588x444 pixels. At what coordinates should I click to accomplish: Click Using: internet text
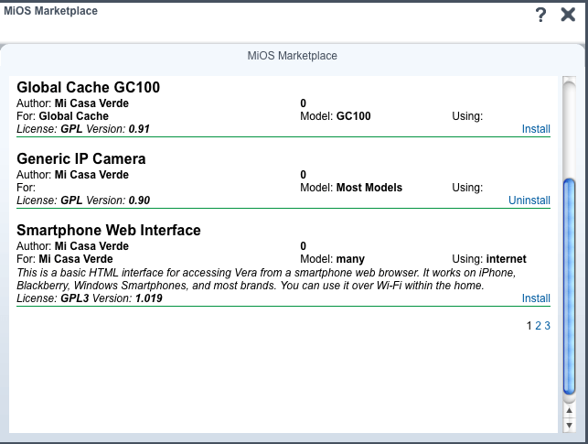(489, 259)
